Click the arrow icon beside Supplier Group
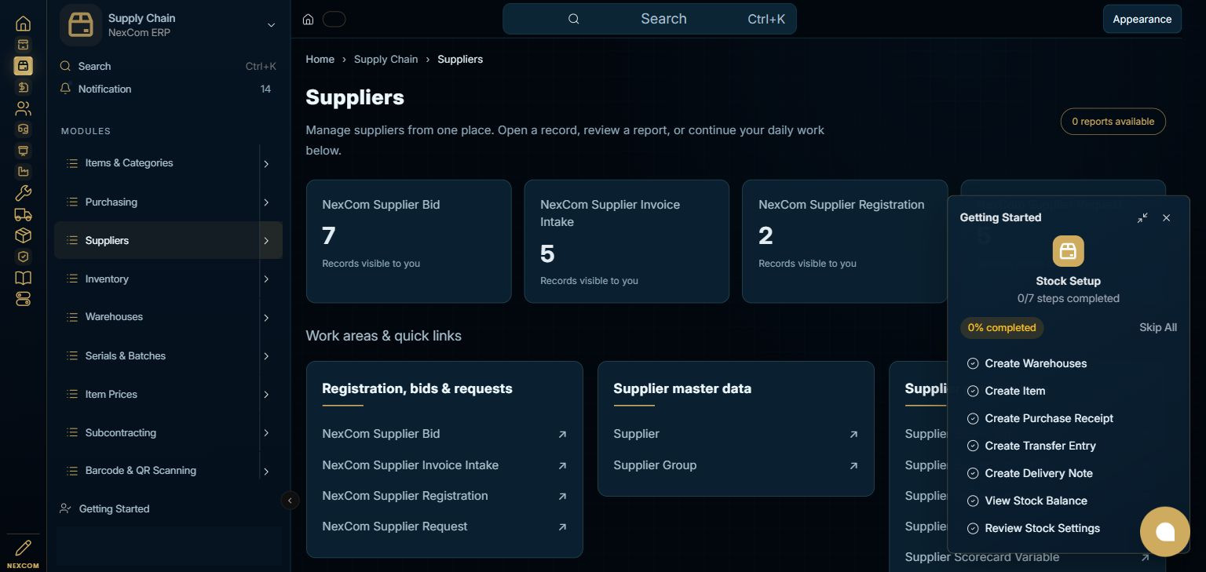Image resolution: width=1206 pixels, height=572 pixels. pyautogui.click(x=853, y=465)
